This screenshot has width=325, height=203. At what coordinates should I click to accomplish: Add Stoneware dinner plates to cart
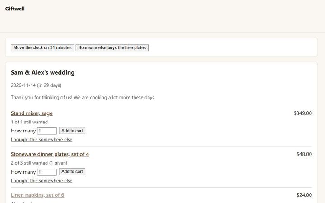click(x=72, y=171)
